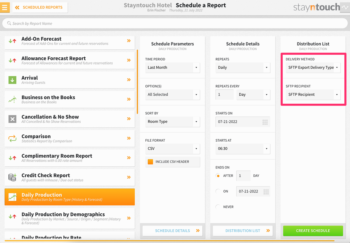Open calendar icon for Starts On date
The height and width of the screenshot is (243, 350).
pos(265,122)
